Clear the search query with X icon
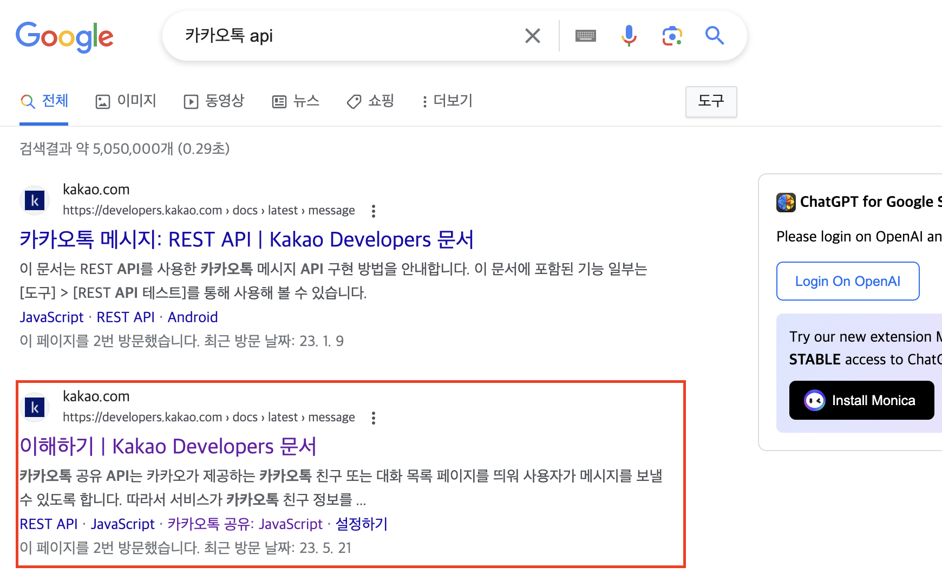The height and width of the screenshot is (586, 942). click(533, 36)
